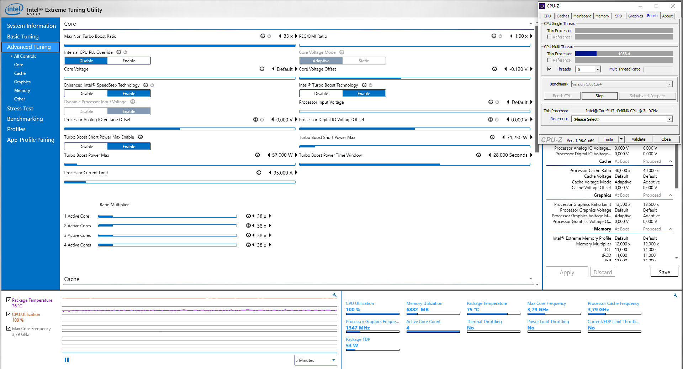Viewport: 683px width, 369px height.
Task: Open info for Processor Input Voltage
Action: pos(491,102)
